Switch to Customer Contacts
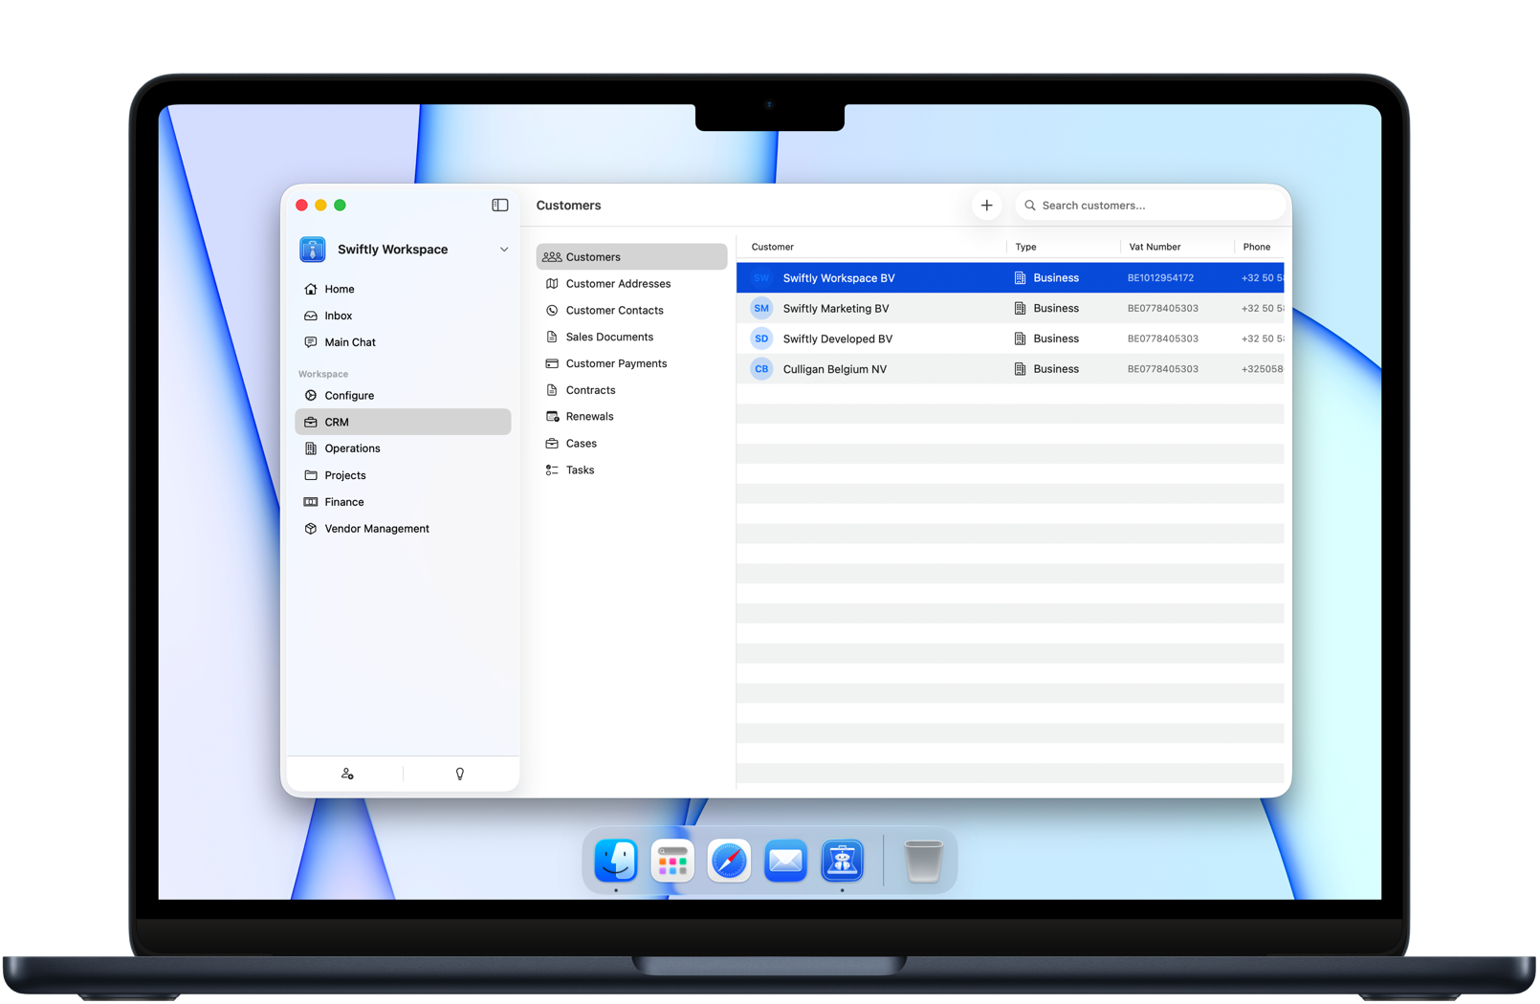This screenshot has height=1004, width=1540. [x=614, y=311]
